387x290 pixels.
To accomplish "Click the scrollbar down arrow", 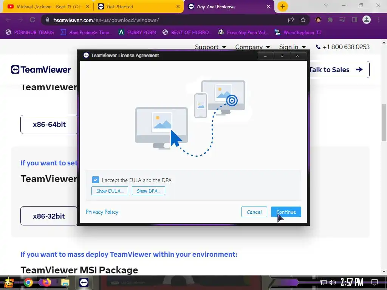I will [x=384, y=271].
